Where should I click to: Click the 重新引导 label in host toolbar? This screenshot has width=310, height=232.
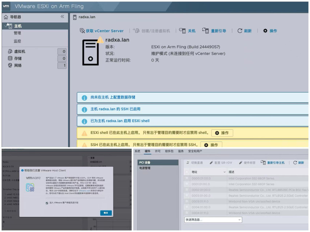point(219,31)
